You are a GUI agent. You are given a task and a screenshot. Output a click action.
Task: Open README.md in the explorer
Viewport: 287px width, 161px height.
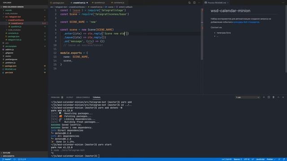point(24,69)
